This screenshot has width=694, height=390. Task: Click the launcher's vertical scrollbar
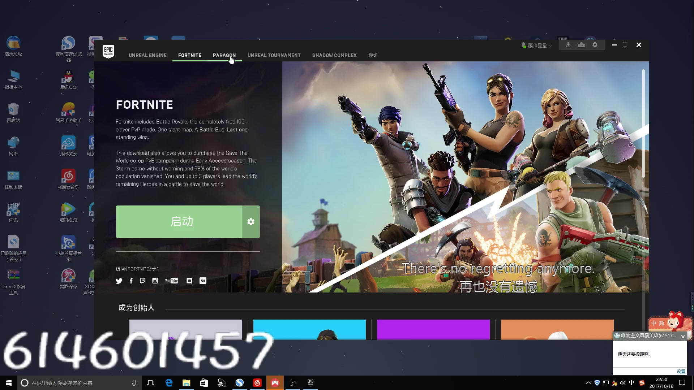[x=643, y=123]
